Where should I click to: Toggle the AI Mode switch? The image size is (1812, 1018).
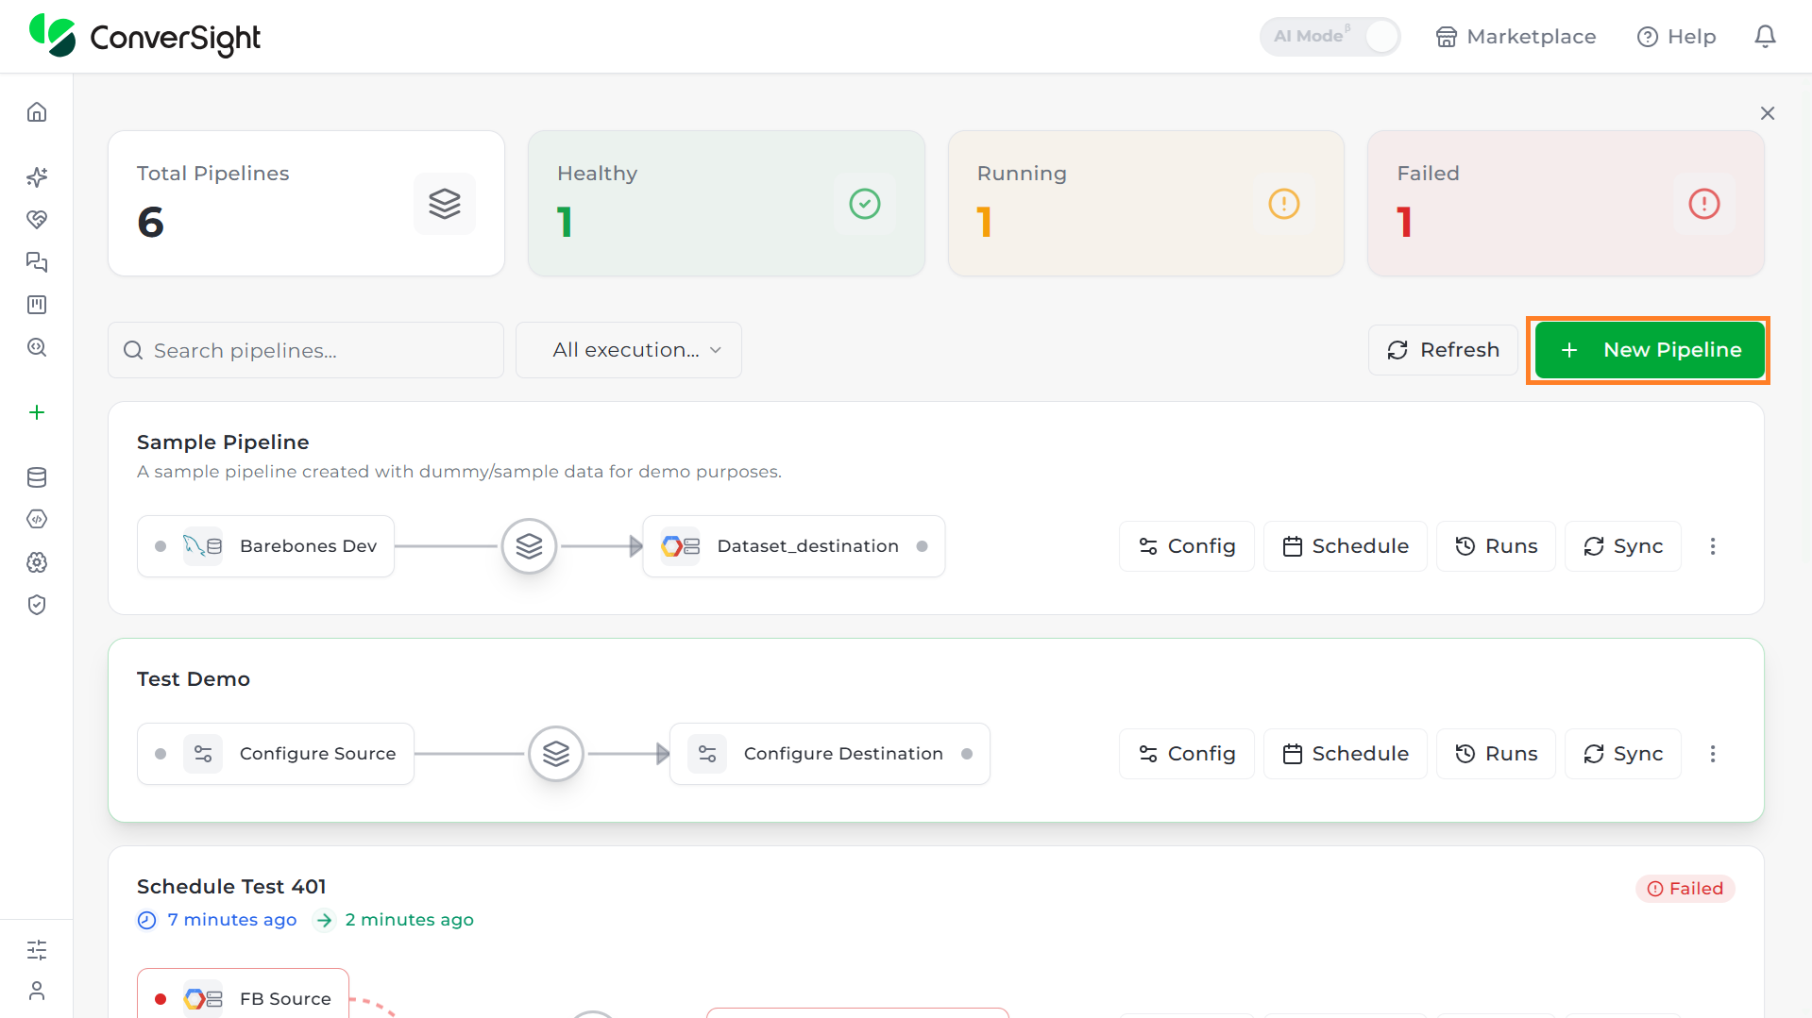coord(1329,36)
